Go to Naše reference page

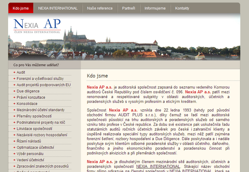100,8
